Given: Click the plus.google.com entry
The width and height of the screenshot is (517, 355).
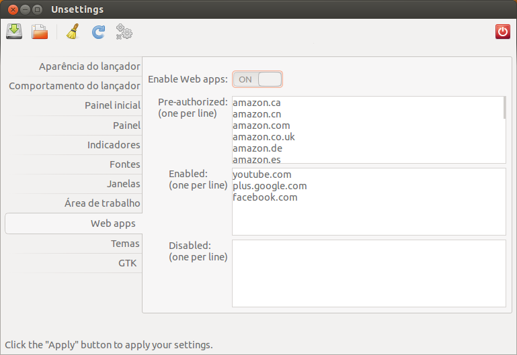Looking at the screenshot, I should point(270,186).
